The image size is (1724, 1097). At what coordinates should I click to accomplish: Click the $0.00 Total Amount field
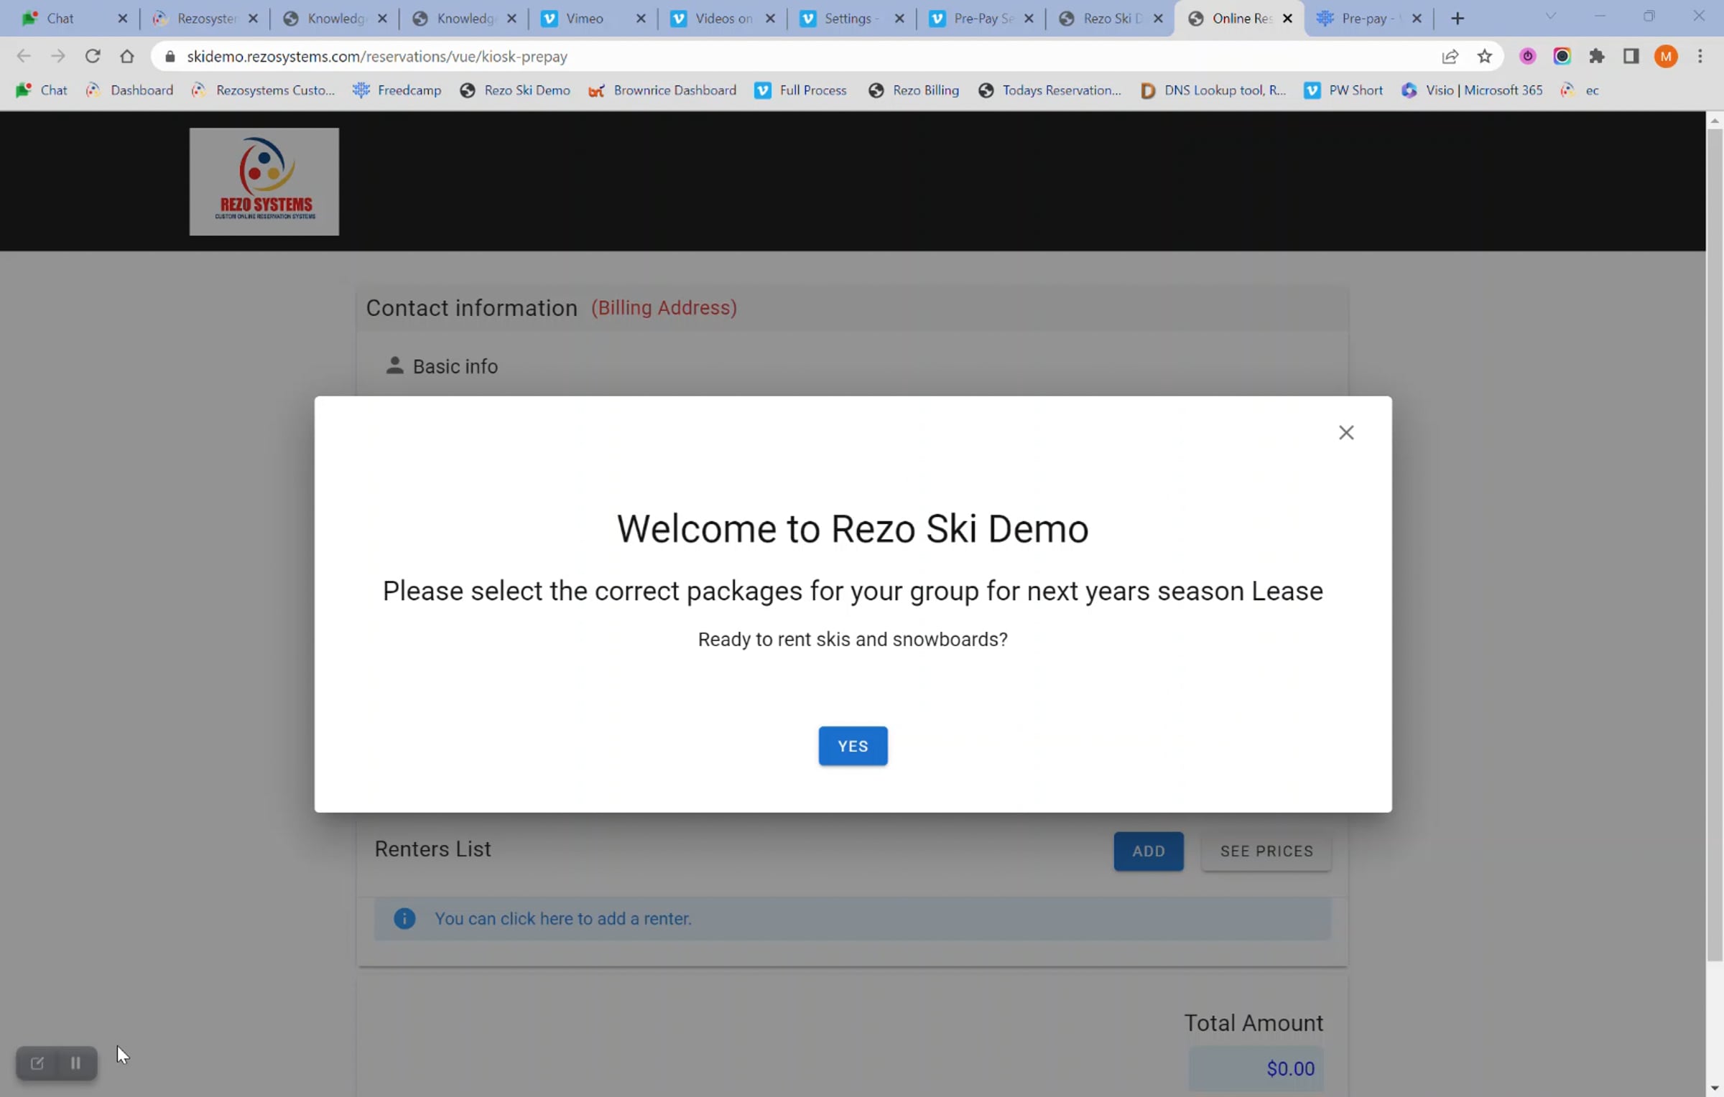(x=1256, y=1069)
